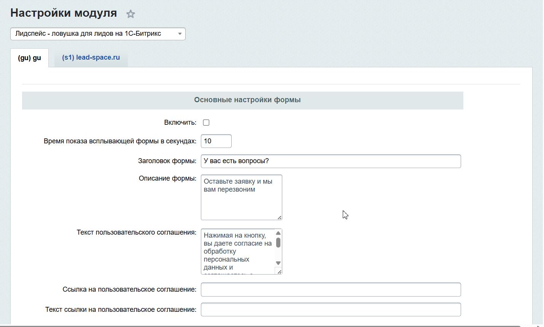The height and width of the screenshot is (327, 544).
Task: Click the Заголовок формы label
Action: [x=167, y=161]
